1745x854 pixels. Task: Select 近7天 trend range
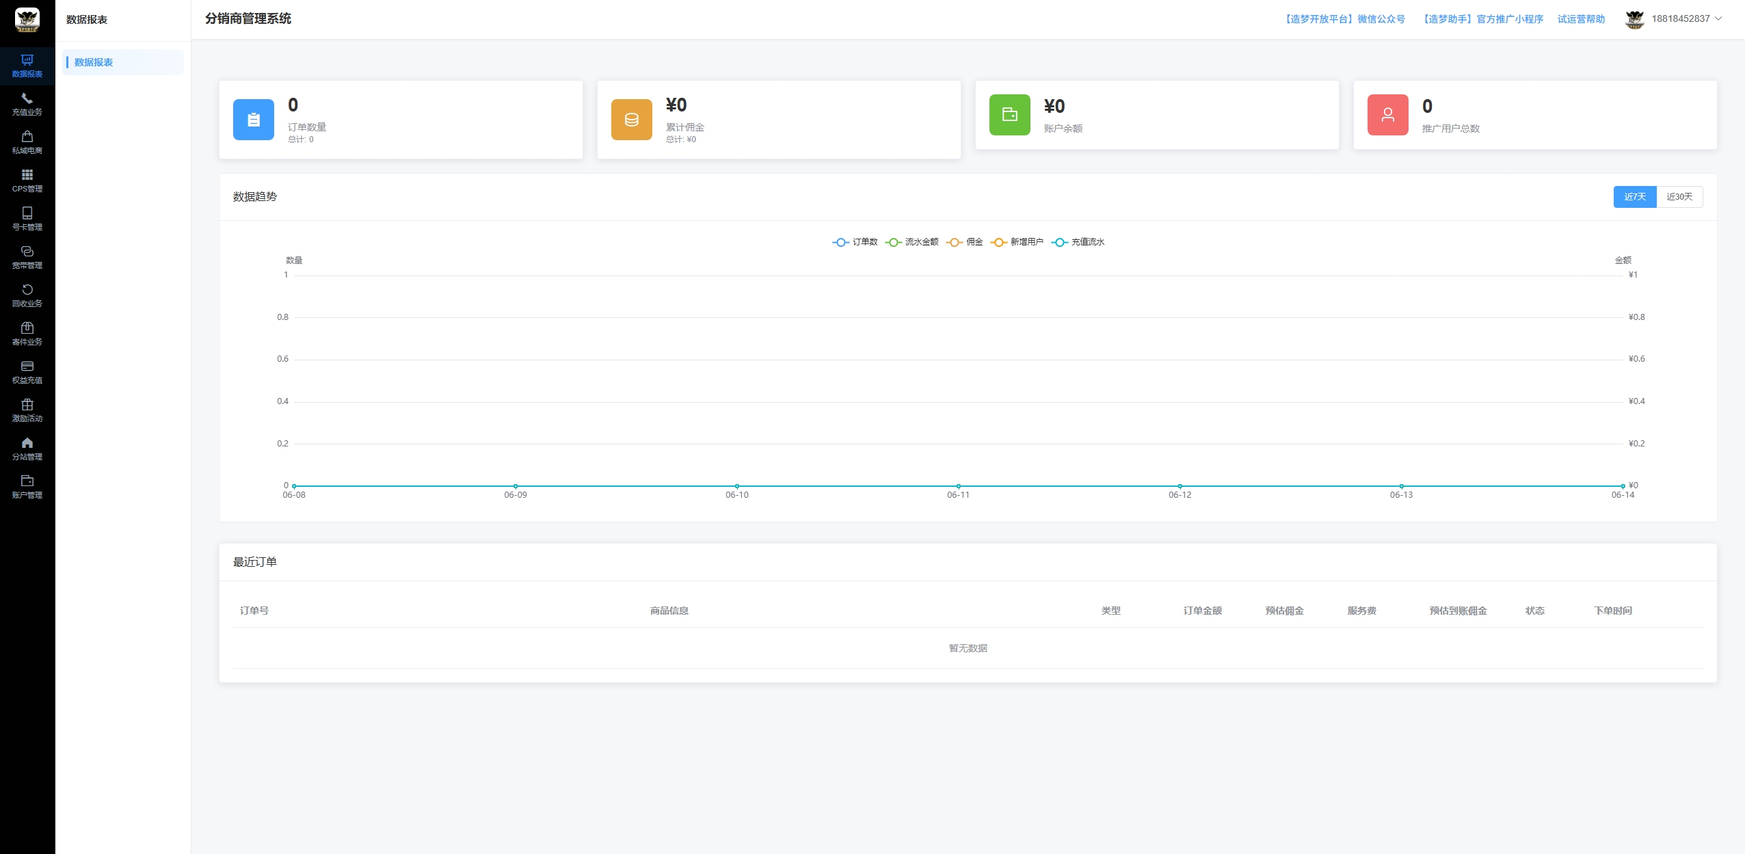pyautogui.click(x=1635, y=197)
